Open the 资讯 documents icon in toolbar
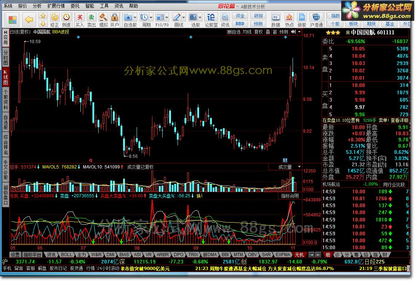 click(x=225, y=18)
